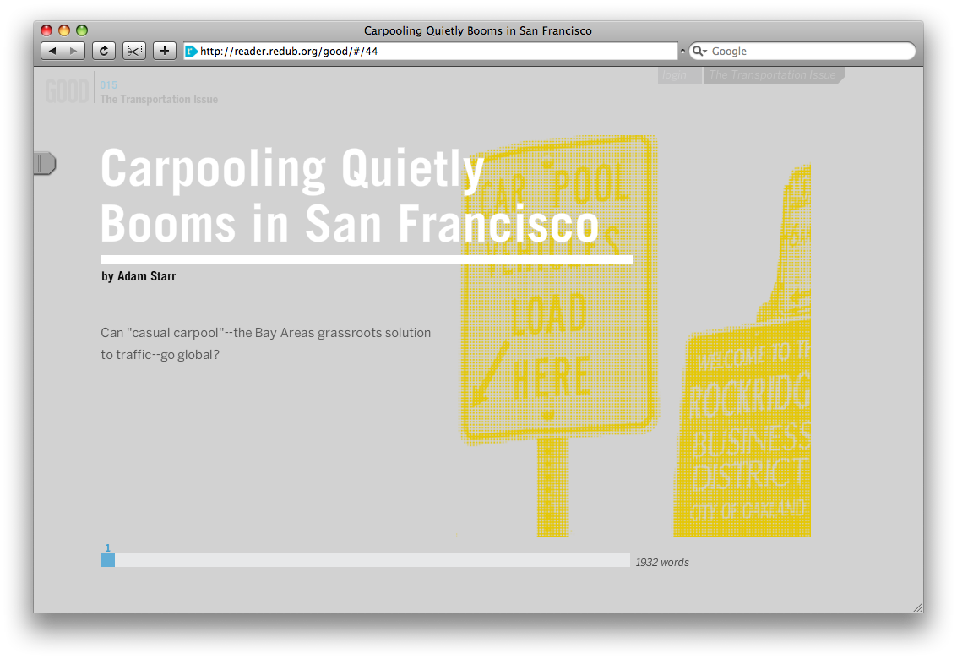This screenshot has width=957, height=659.
Task: Click the issue number 015
Action: pos(109,84)
